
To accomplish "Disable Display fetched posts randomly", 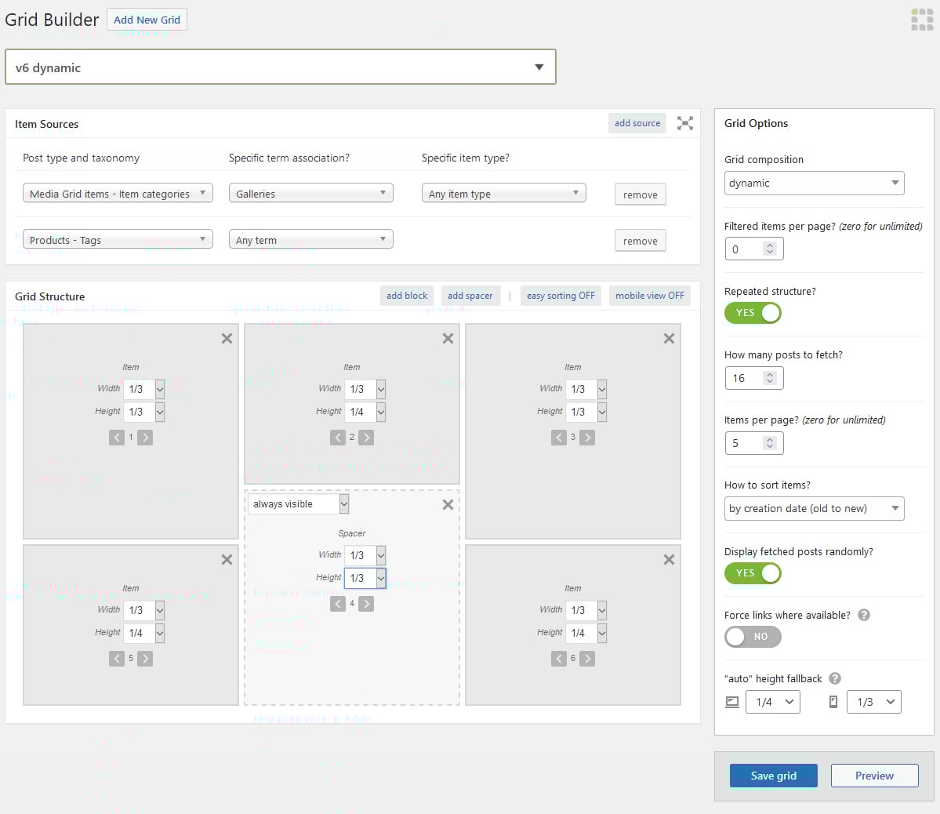I will point(753,573).
